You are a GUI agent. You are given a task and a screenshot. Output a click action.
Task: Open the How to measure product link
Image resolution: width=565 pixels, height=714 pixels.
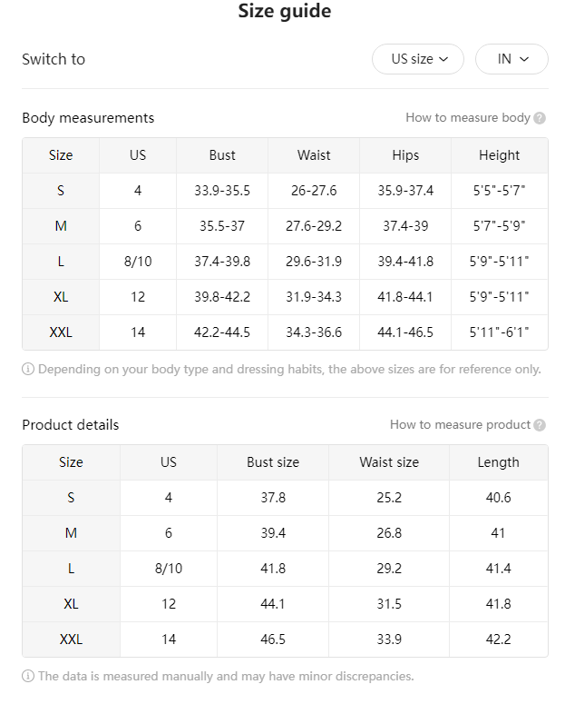tap(460, 424)
